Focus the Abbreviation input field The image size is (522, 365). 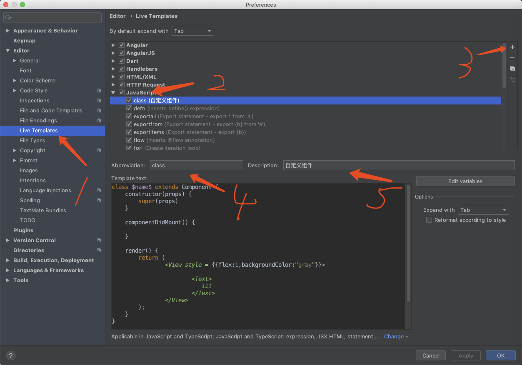[x=196, y=165]
